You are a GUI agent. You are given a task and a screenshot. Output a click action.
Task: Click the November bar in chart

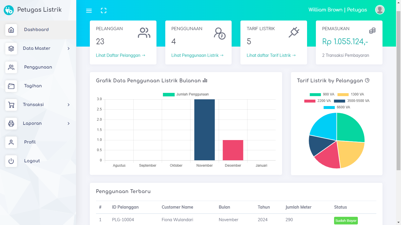(205, 130)
